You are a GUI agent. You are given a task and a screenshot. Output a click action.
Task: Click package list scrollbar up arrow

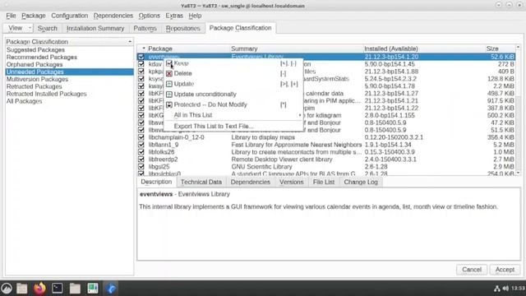coord(519,48)
